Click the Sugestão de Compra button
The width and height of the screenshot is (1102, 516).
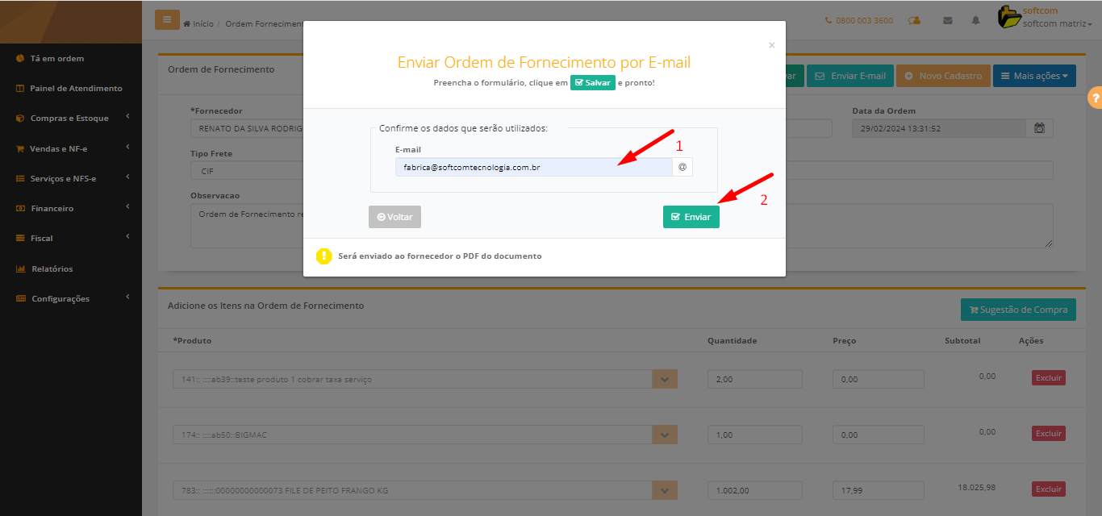(x=1017, y=310)
